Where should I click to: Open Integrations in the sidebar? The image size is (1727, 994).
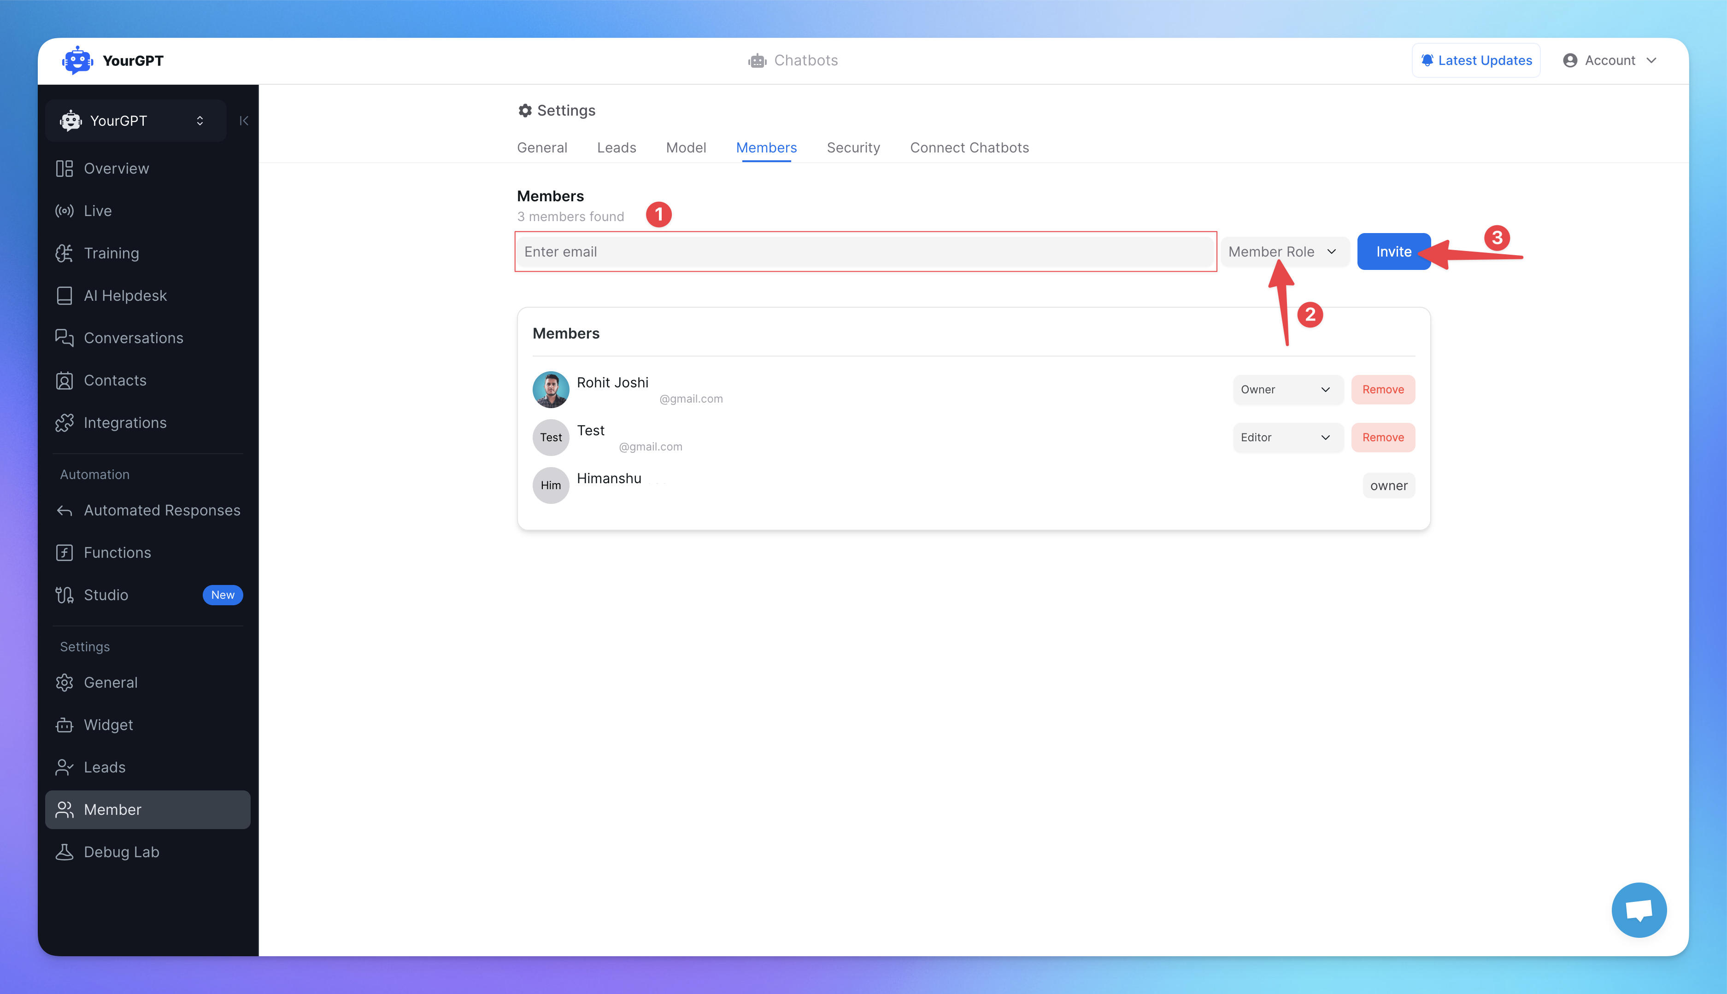click(x=147, y=422)
